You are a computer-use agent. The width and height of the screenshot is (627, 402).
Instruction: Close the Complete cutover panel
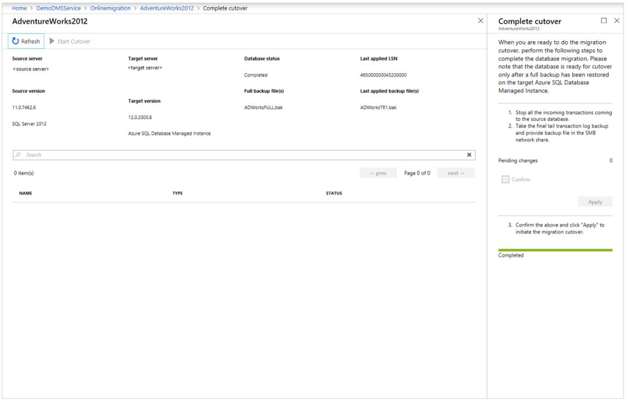click(617, 21)
